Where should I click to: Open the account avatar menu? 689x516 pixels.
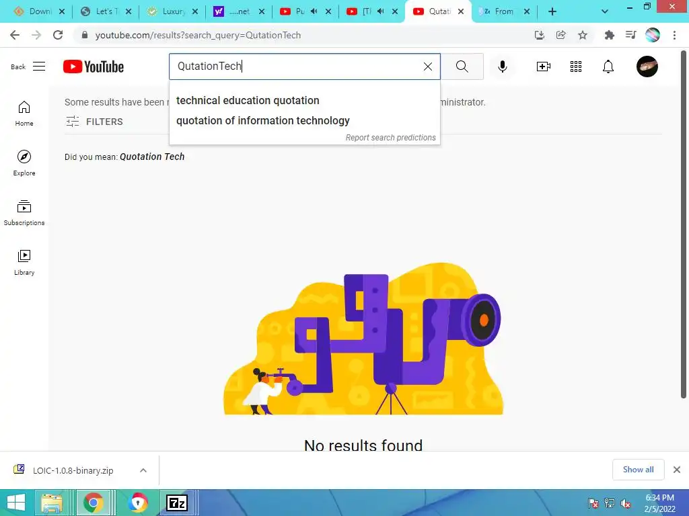pyautogui.click(x=647, y=67)
